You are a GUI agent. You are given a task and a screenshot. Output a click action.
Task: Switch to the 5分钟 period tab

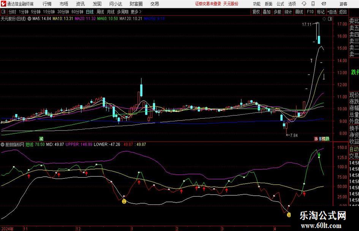[x=36, y=12]
